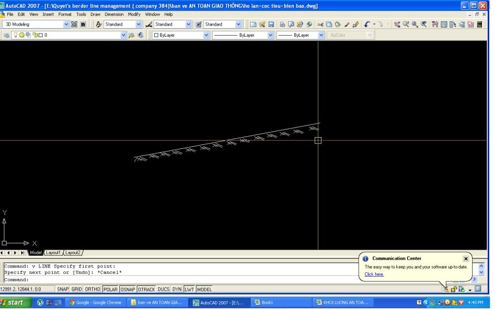The width and height of the screenshot is (495, 309).
Task: Click the Publish icon
Action: coord(300,24)
